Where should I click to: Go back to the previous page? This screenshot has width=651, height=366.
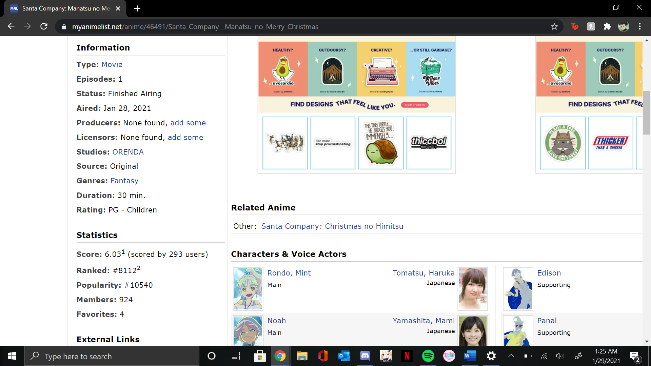(x=11, y=26)
